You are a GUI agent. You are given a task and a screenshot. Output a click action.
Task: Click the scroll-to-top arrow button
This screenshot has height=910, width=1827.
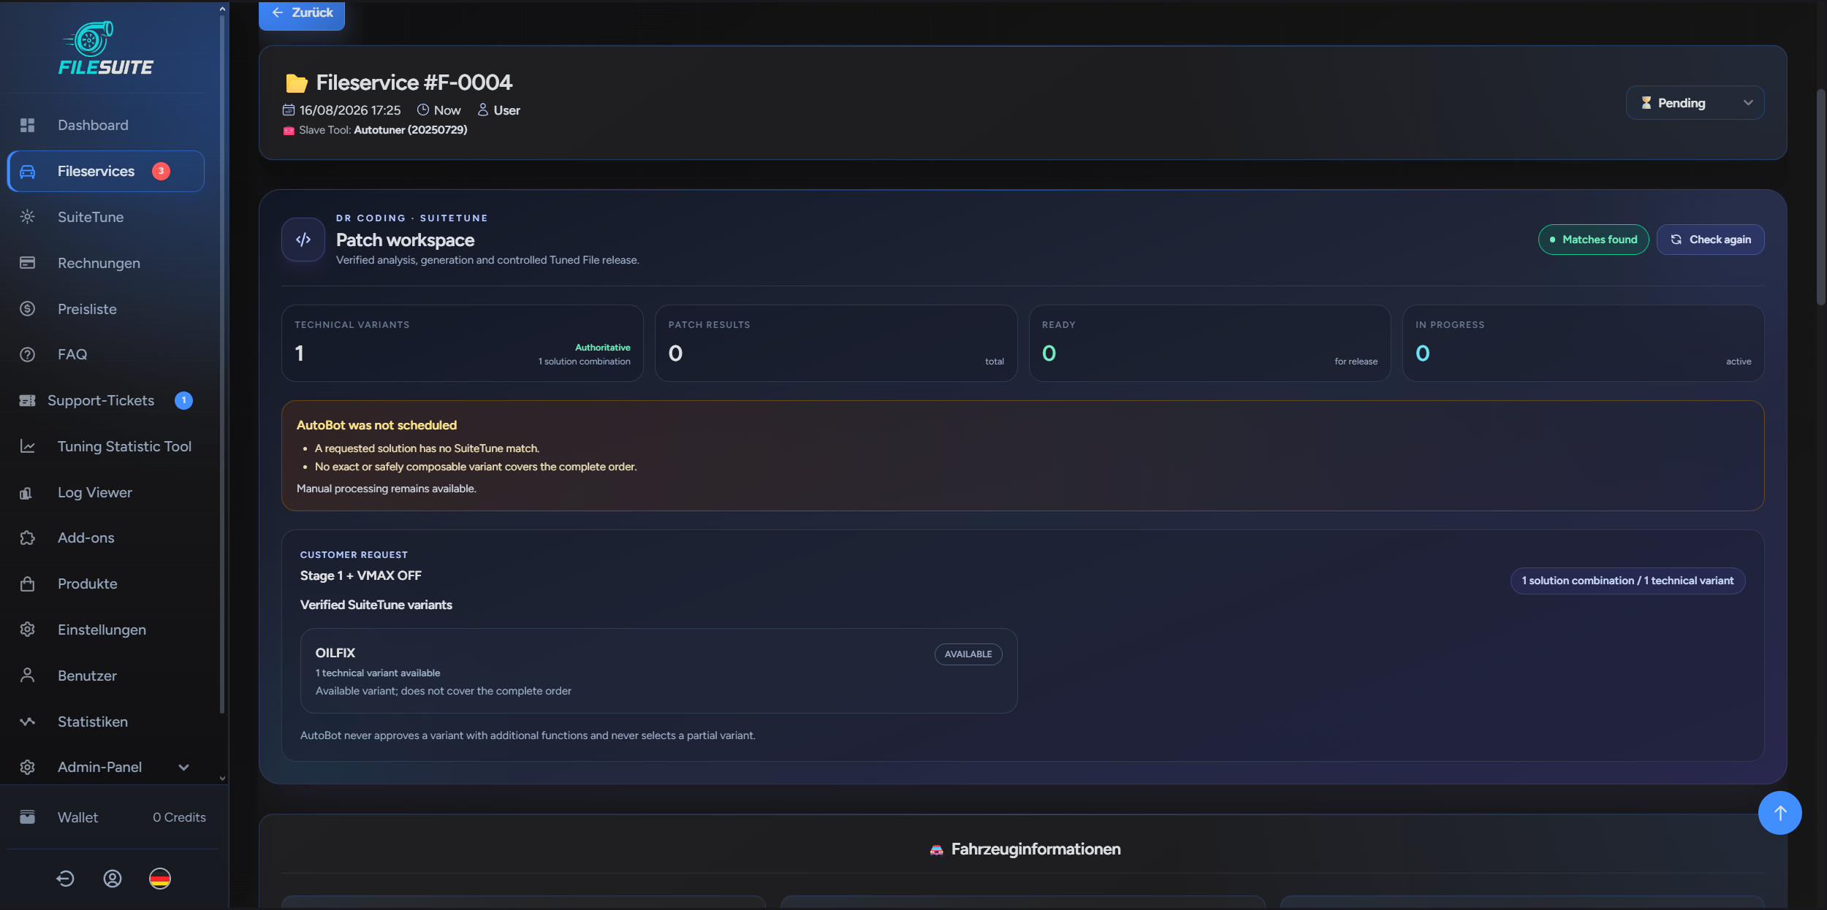click(x=1779, y=813)
